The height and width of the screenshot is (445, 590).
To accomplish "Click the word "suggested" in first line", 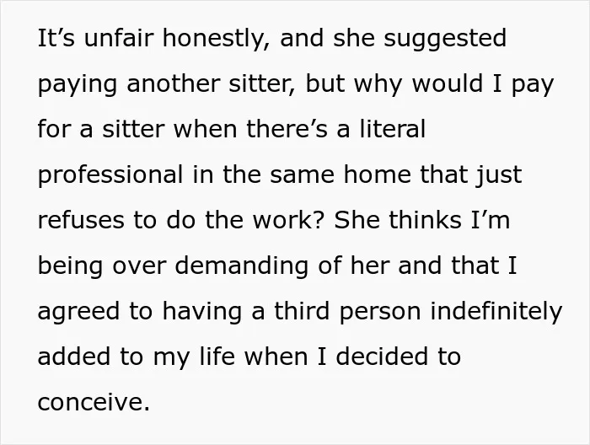I will [x=445, y=40].
